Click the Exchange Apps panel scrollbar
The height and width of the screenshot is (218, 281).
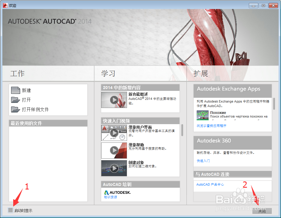pos(274,104)
